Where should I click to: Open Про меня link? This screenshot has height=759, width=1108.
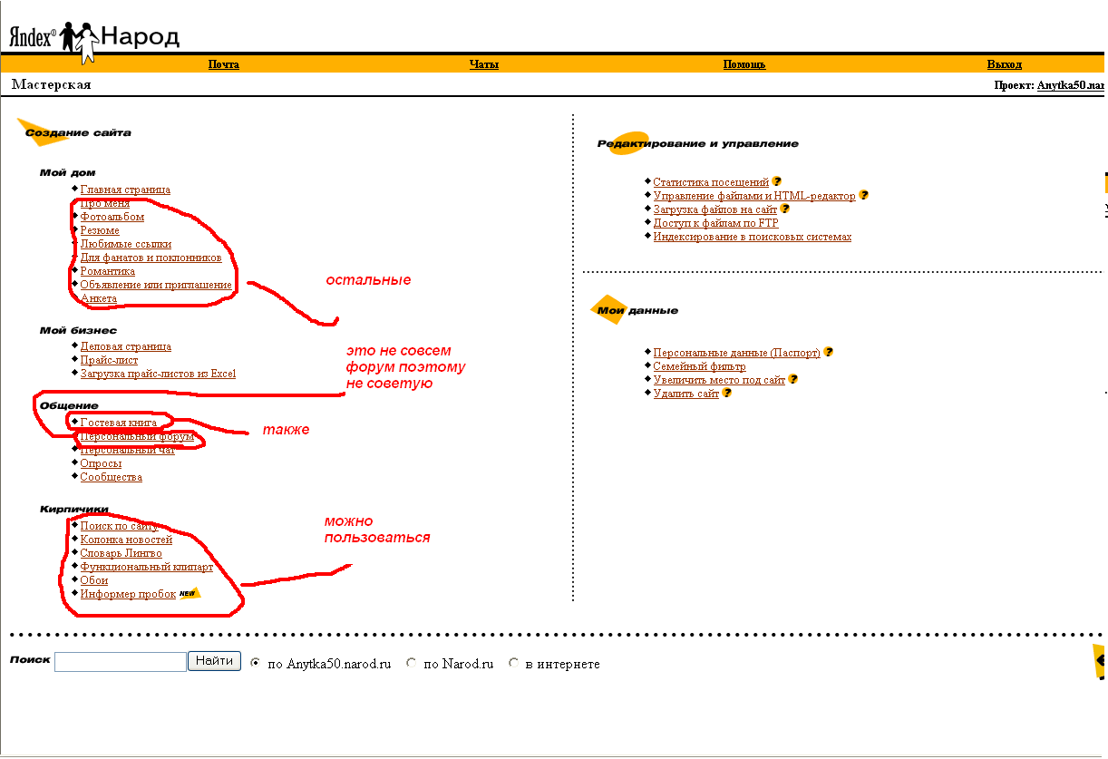point(105,203)
